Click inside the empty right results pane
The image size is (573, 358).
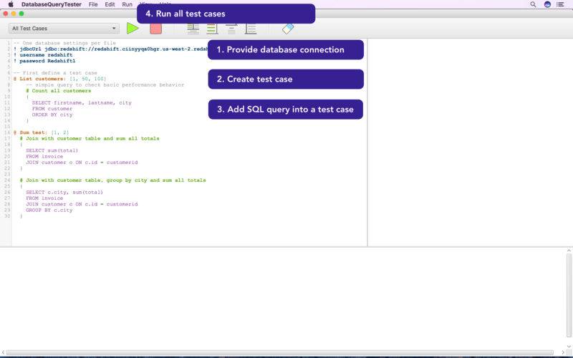pos(471,142)
